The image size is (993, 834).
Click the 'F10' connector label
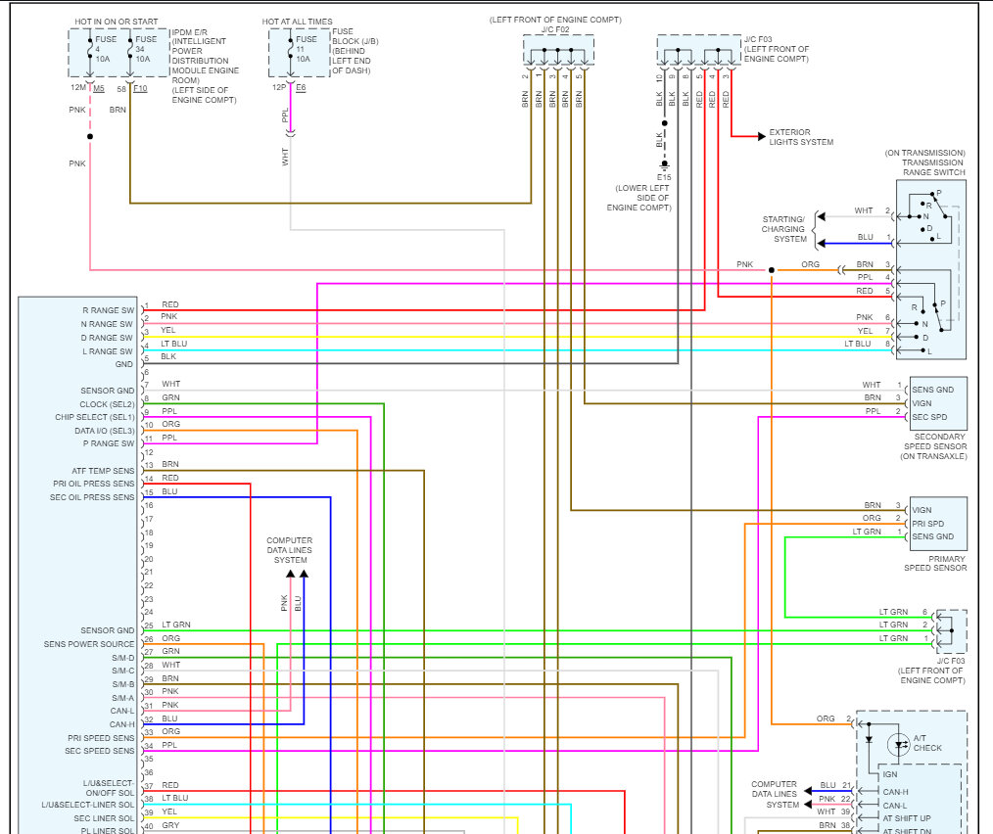[141, 89]
